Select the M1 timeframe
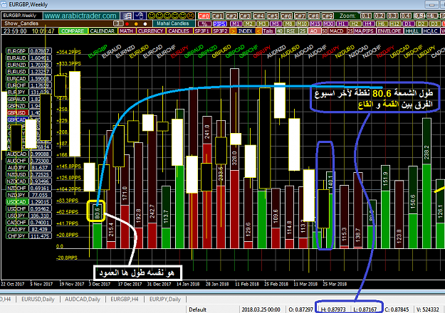Screen dimensions: 445x313 [x=236, y=23]
